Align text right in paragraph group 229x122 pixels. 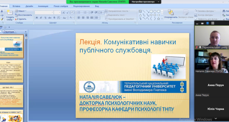point(88,18)
